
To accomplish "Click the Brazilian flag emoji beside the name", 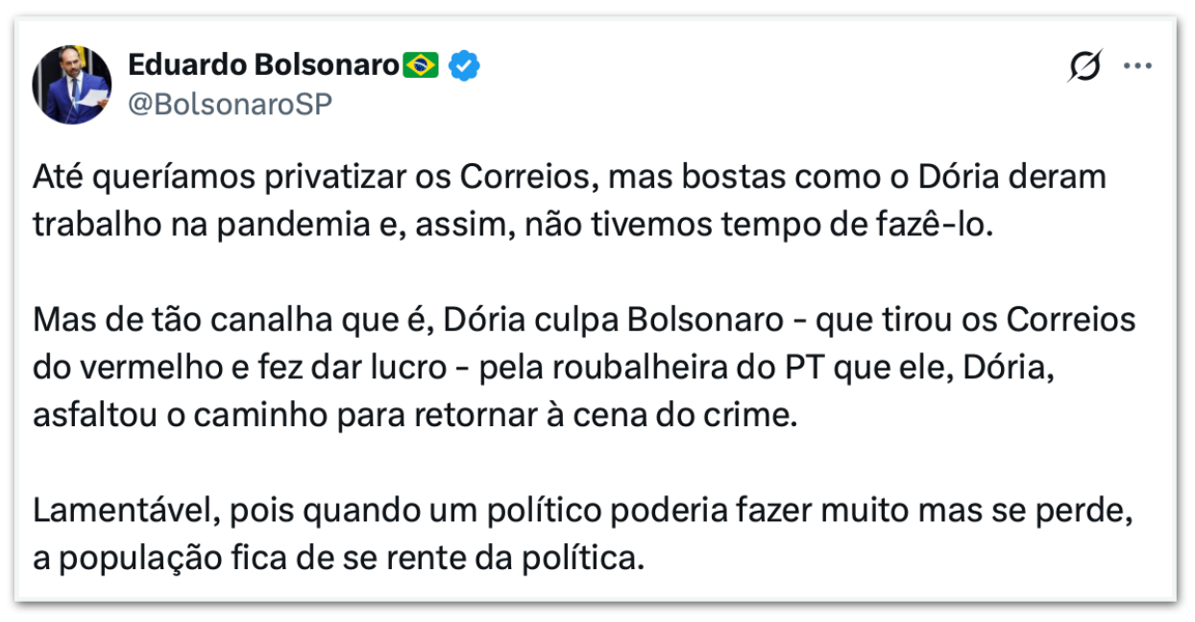I will pos(421,65).
